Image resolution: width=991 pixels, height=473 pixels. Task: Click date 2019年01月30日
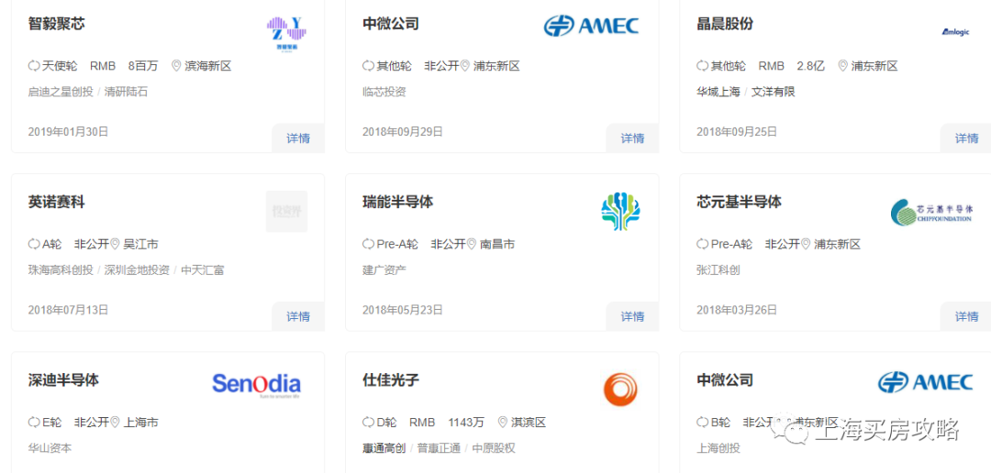pyautogui.click(x=68, y=131)
